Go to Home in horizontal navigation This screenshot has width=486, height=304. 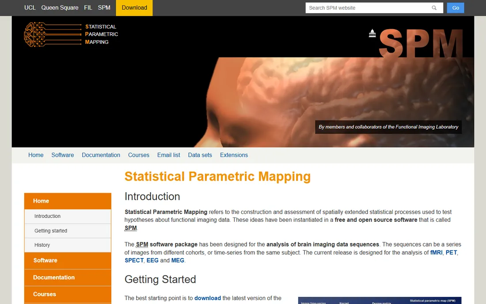point(36,155)
